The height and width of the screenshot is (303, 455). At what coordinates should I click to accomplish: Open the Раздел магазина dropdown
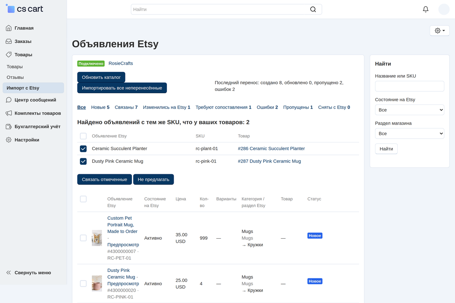pos(409,133)
